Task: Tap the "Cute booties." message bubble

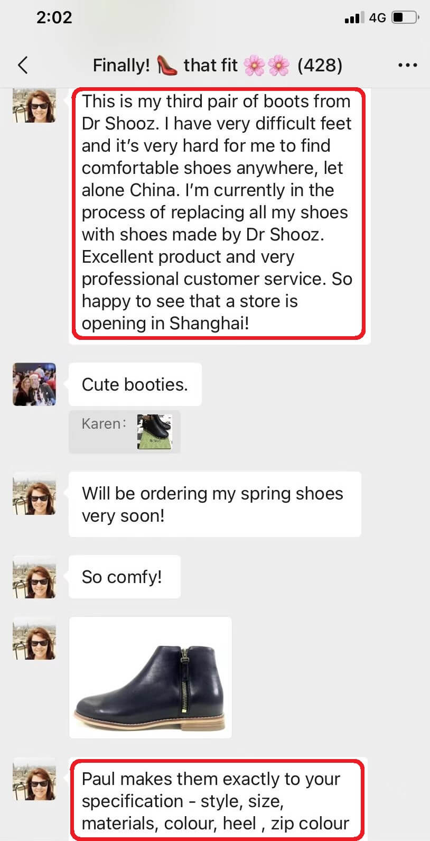Action: (135, 384)
